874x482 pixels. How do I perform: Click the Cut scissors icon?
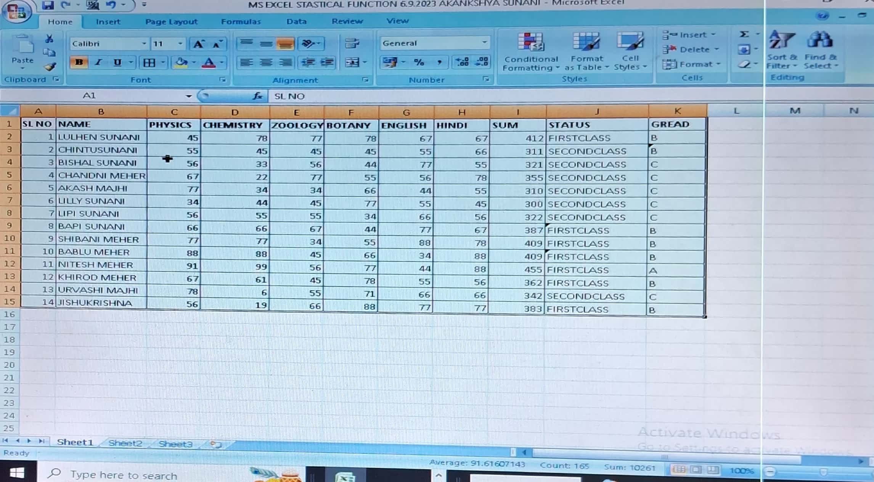pos(49,39)
